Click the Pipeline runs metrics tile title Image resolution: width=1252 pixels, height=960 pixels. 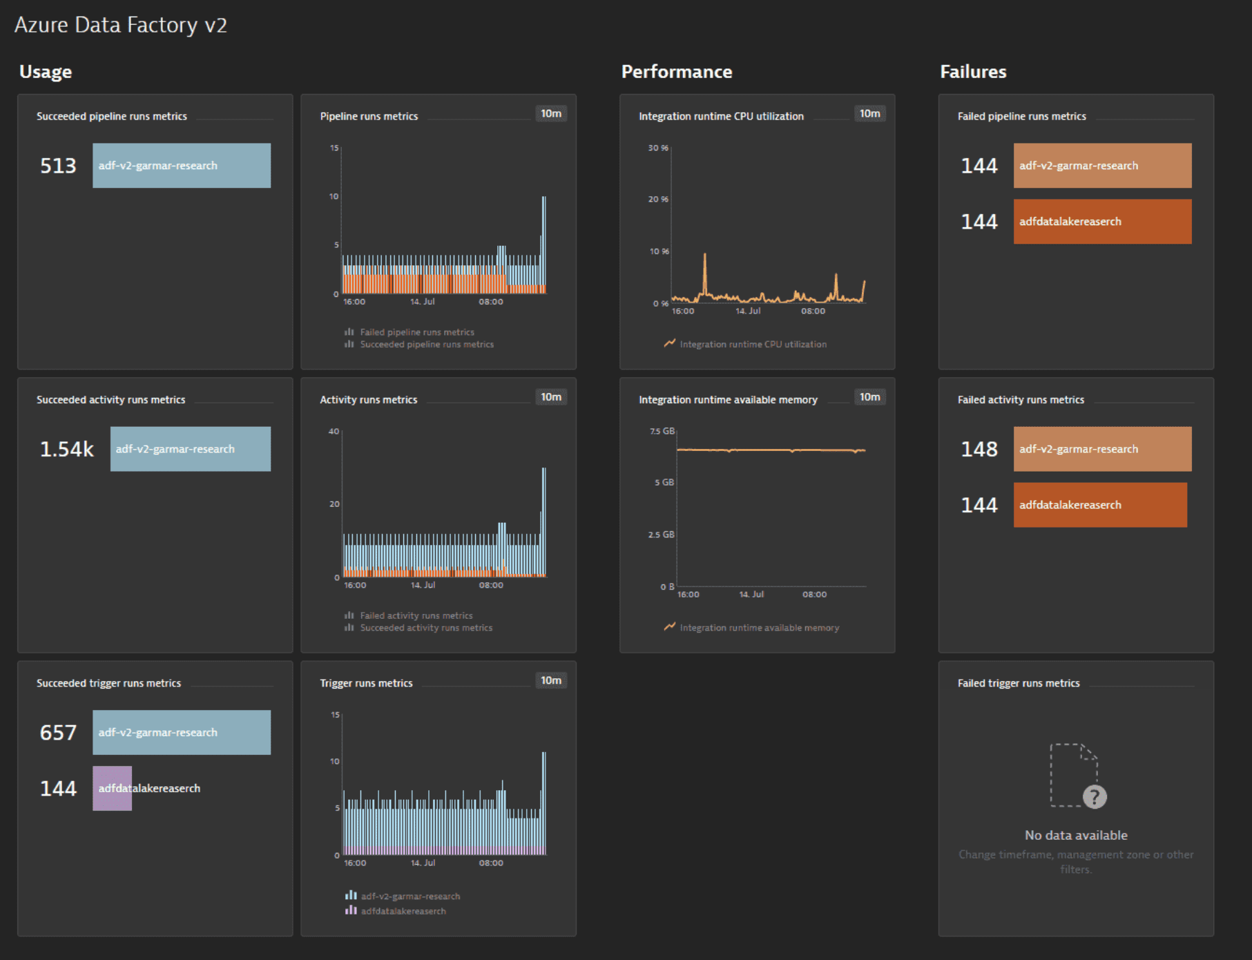369,116
